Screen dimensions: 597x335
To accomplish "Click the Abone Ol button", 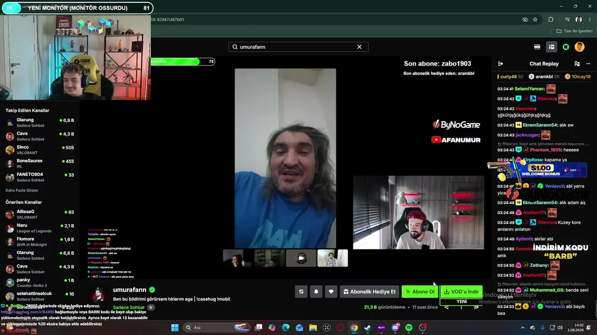I will tap(420, 292).
